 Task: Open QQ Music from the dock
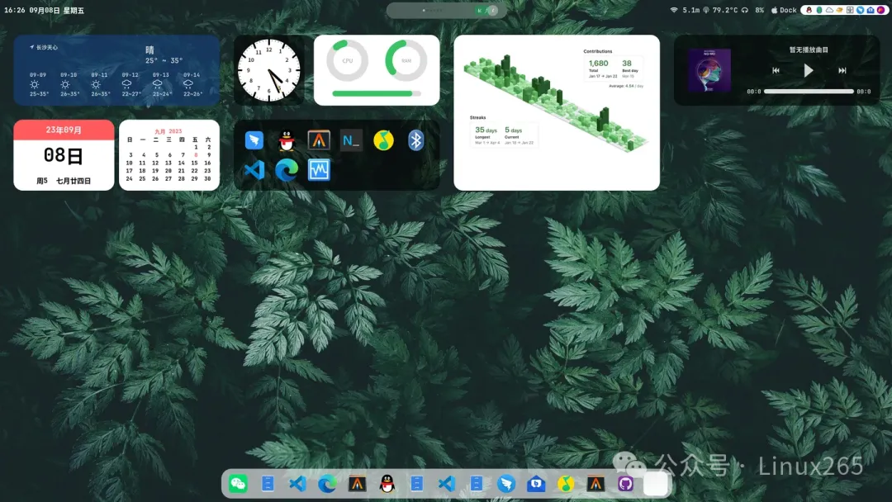(566, 484)
